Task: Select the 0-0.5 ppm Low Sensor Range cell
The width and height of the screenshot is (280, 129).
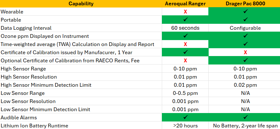Action: [x=185, y=93]
